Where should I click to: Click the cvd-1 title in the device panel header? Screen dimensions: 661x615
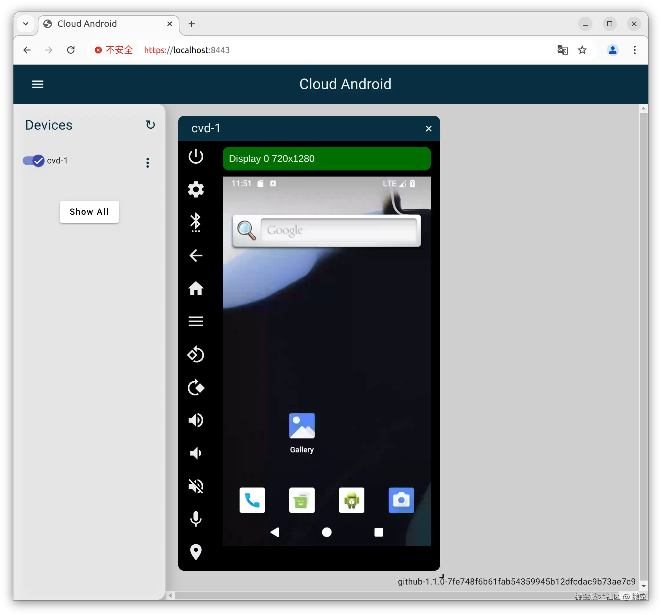pyautogui.click(x=206, y=129)
